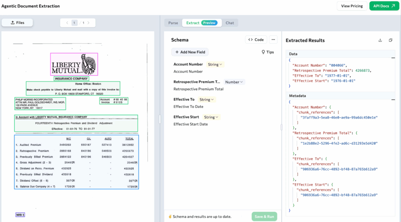Click chunk reference 3faff9a3-5ea8-46e0 ID
The height and width of the screenshot is (222, 401).
[339, 117]
